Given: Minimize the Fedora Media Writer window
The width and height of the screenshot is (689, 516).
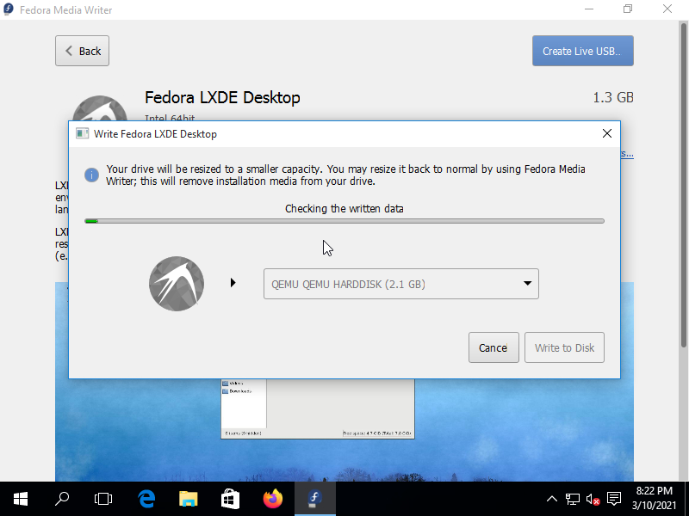Looking at the screenshot, I should click(x=589, y=9).
